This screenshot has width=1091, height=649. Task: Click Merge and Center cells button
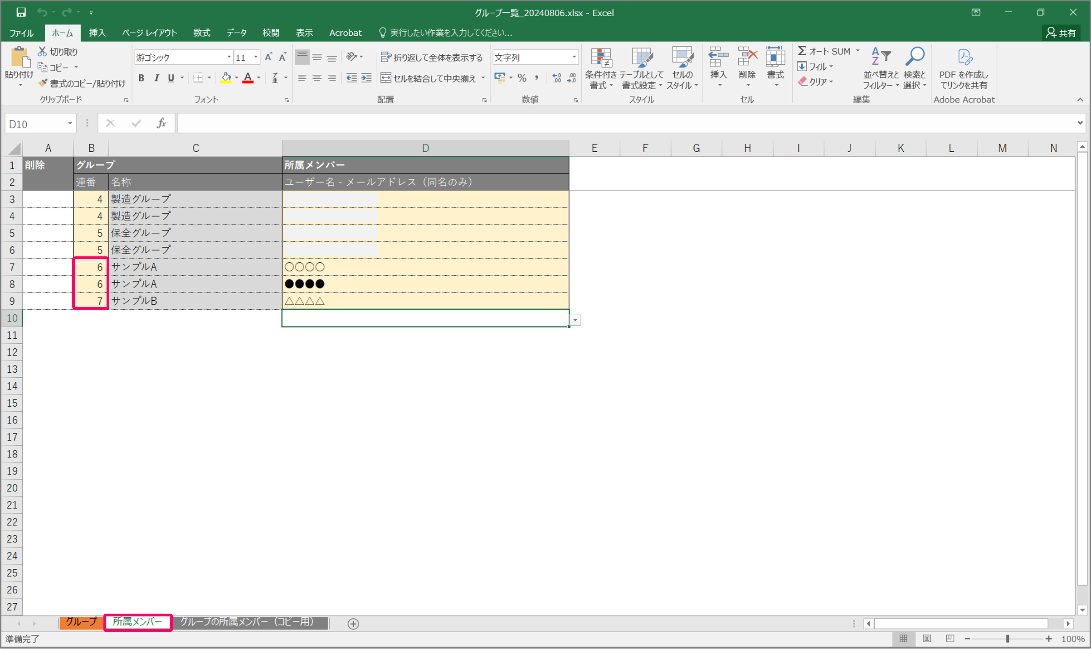(429, 78)
